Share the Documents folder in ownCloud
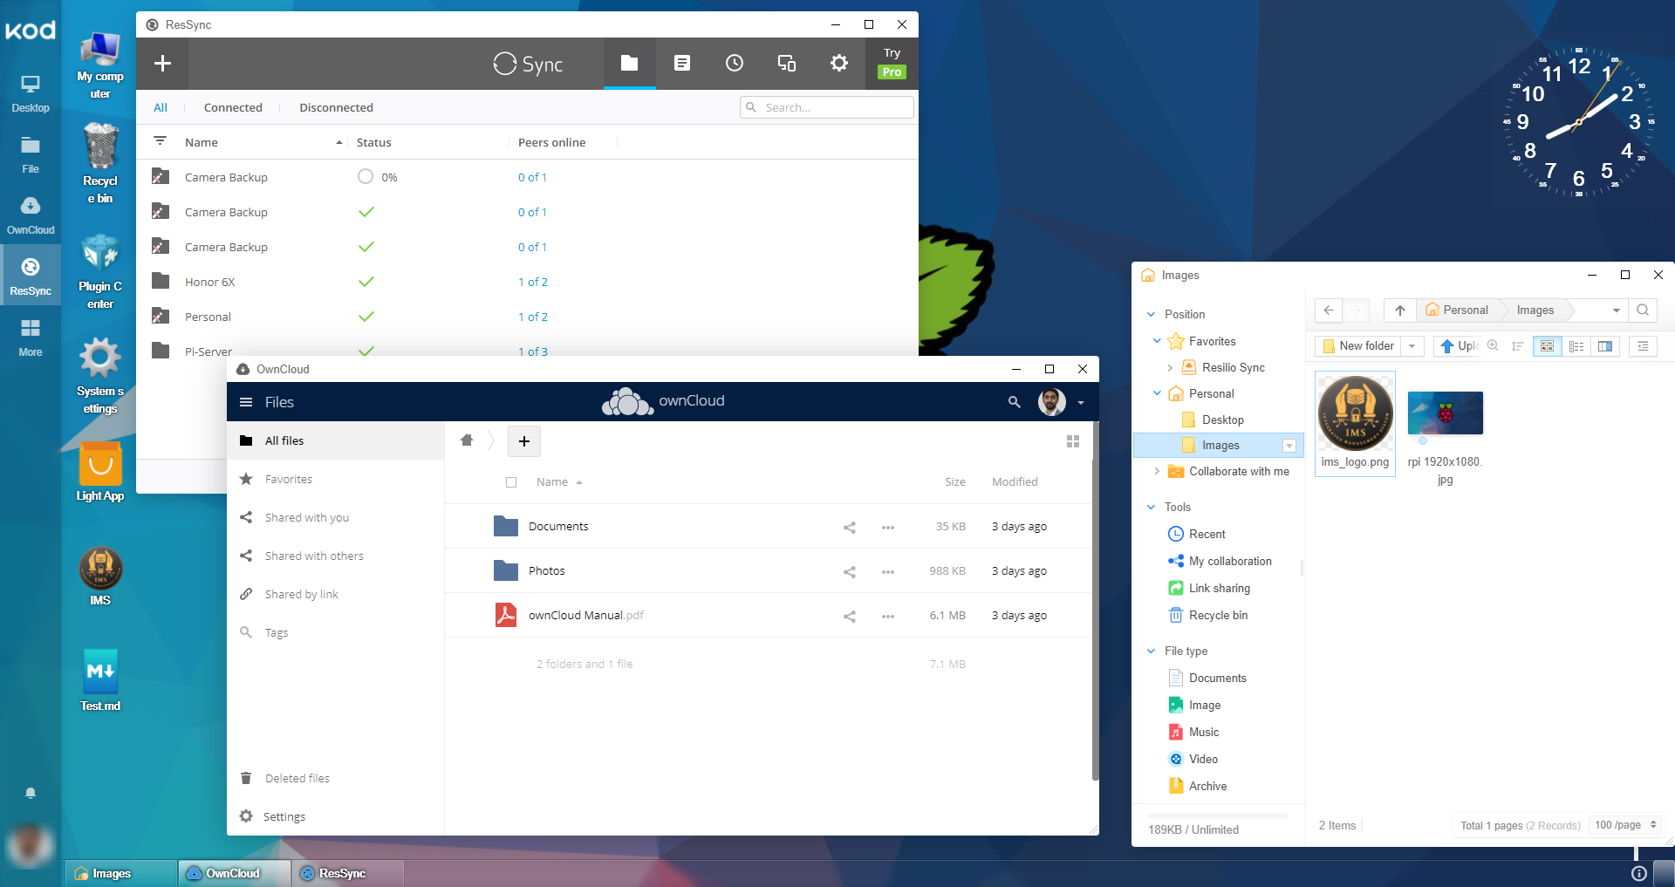 click(x=850, y=527)
